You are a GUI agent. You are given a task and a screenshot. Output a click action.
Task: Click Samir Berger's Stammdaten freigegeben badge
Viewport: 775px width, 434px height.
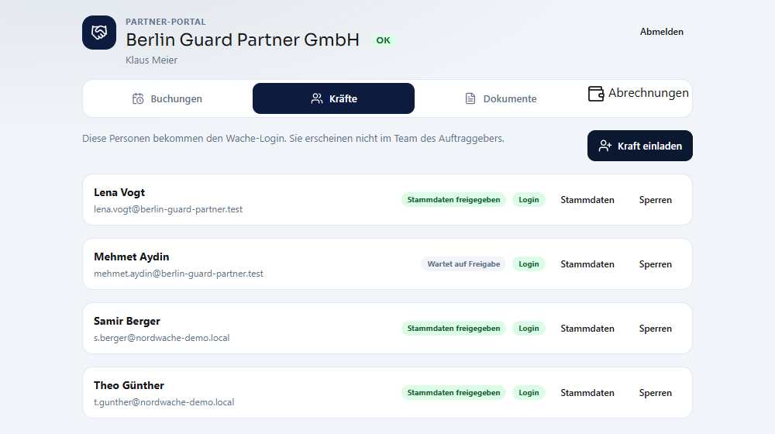[x=453, y=329]
